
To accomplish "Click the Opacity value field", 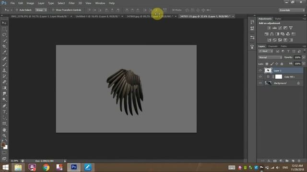I will point(297,57).
